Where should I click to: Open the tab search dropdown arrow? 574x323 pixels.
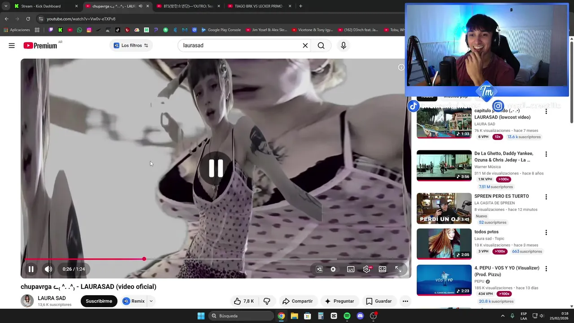tap(5, 6)
